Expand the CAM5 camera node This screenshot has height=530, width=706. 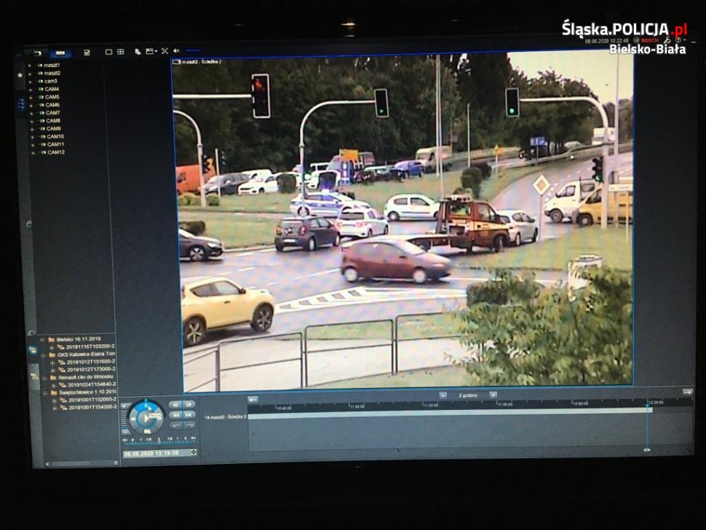[31, 98]
